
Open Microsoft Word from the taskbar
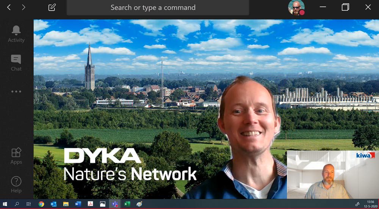[78, 204]
